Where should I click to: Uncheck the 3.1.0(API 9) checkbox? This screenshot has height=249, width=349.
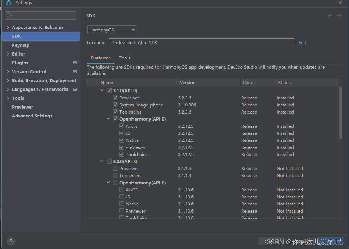click(109, 91)
